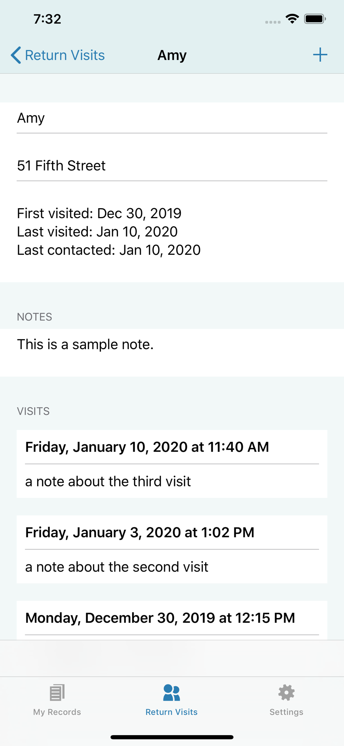Select the third visit note text
The width and height of the screenshot is (344, 746).
click(108, 482)
